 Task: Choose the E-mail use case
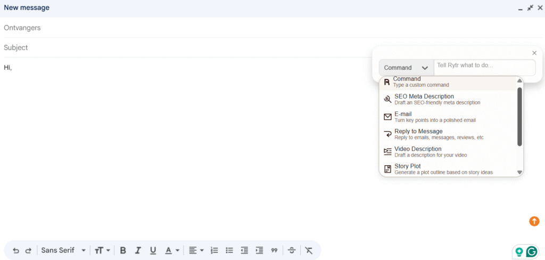[x=448, y=117]
